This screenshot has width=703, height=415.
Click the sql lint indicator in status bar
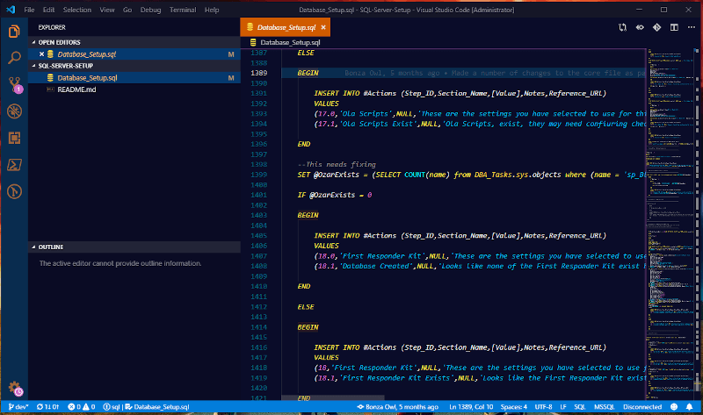[112, 407]
